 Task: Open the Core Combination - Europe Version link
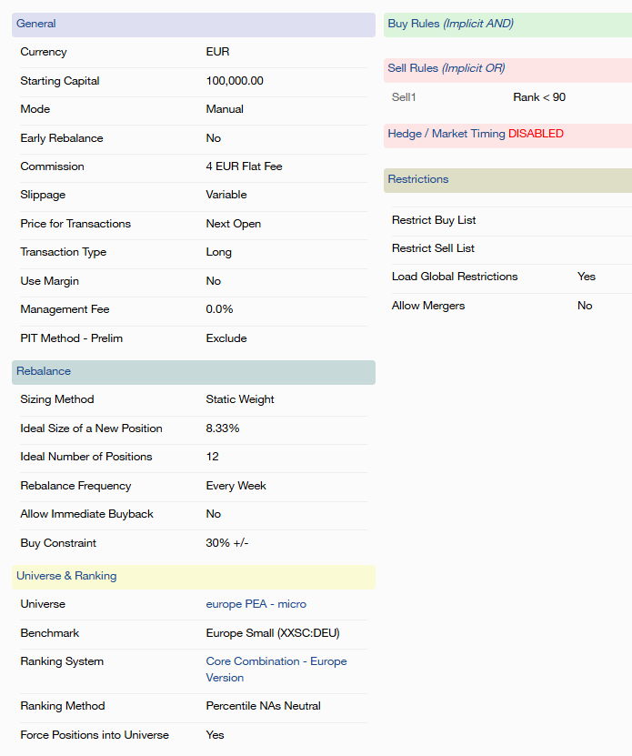(276, 669)
